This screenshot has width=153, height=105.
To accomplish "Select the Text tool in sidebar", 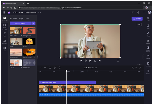I will click(5, 34).
